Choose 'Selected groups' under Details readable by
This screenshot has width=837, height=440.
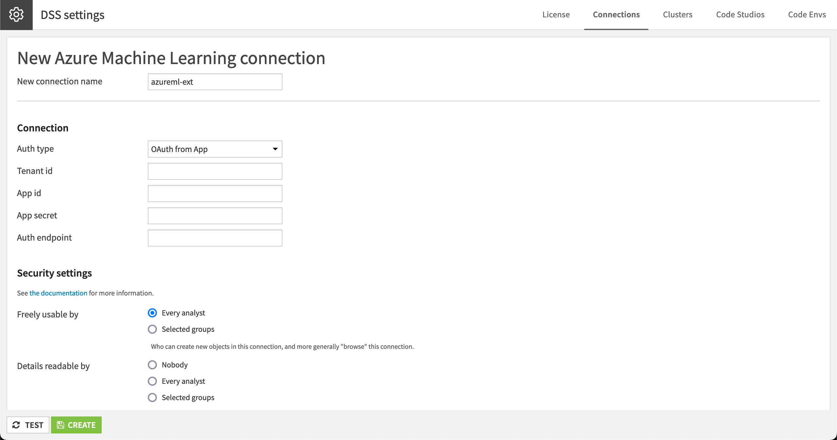tap(152, 398)
